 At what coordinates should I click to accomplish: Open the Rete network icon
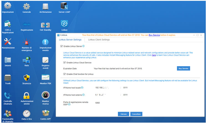pyautogui.click(x=27, y=60)
